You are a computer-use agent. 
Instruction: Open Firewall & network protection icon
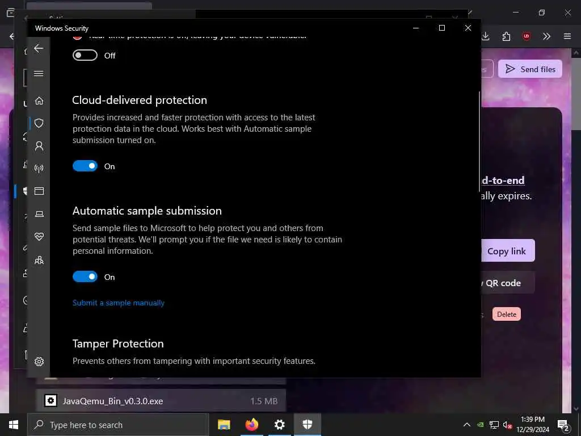point(39,168)
